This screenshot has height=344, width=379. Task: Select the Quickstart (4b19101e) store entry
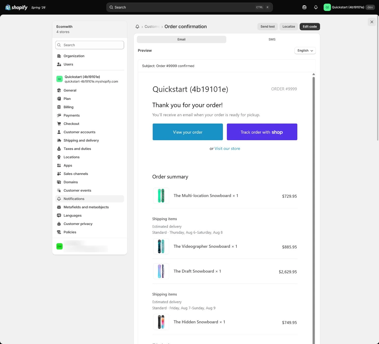click(89, 79)
